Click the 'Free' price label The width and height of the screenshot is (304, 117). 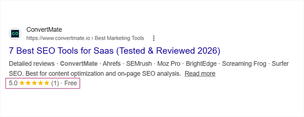click(71, 83)
